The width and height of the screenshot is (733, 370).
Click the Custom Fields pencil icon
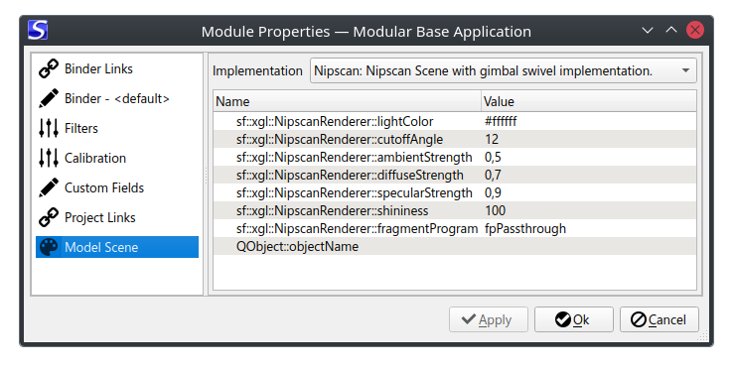pyautogui.click(x=49, y=187)
